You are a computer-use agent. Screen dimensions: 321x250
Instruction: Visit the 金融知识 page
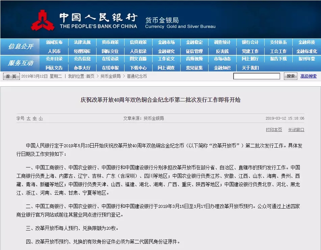(222, 68)
